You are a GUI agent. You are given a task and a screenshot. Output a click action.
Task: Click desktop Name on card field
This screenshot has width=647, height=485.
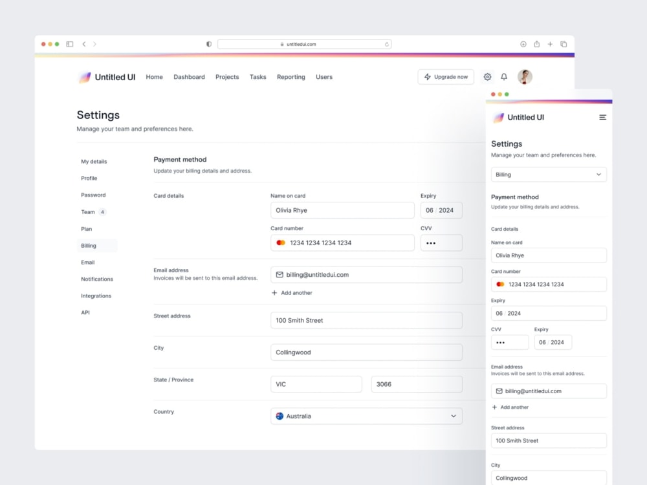coord(342,210)
